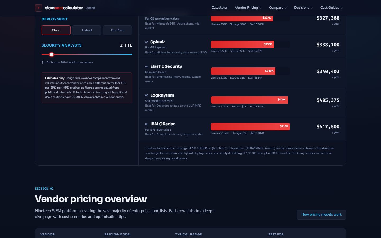
Task: Click 'Per GB ingested' under Splunk
Action: coord(156,48)
